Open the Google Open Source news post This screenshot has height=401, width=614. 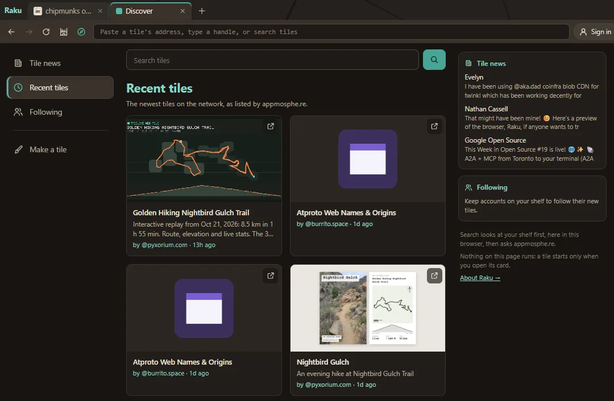(x=532, y=149)
